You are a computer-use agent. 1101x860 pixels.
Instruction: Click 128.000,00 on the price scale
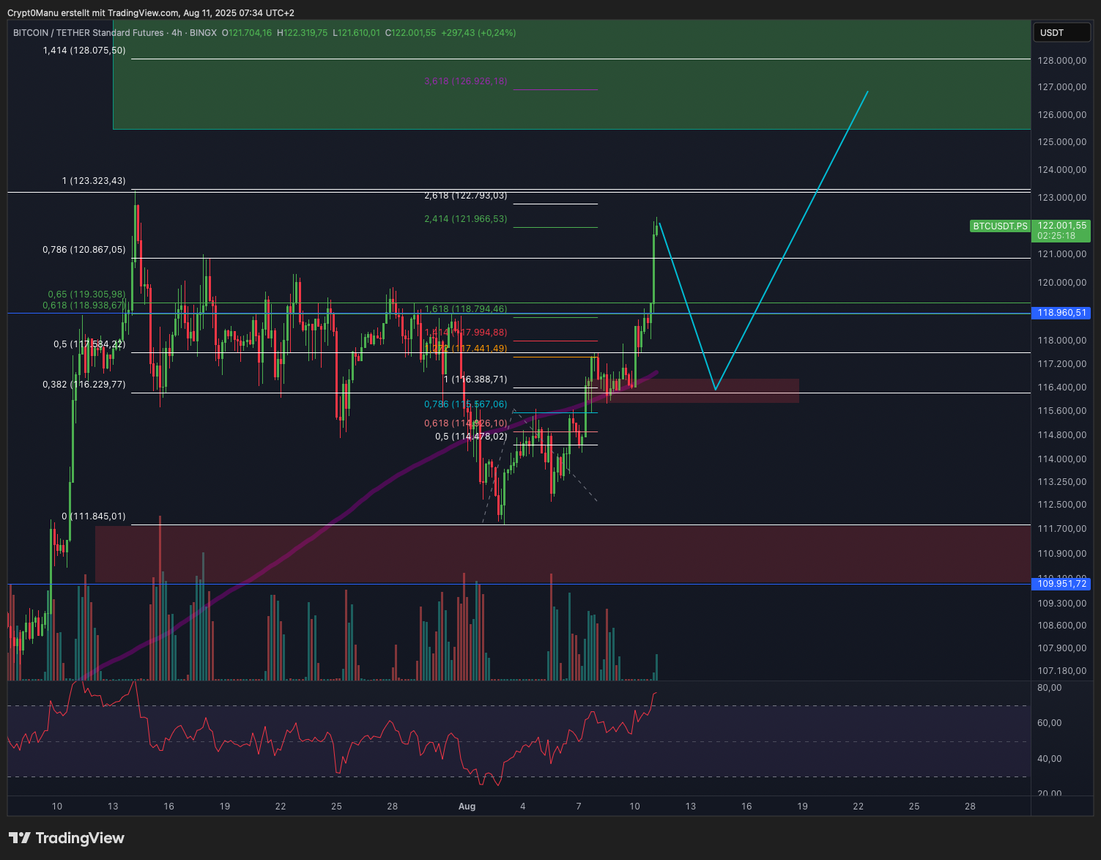point(1061,61)
